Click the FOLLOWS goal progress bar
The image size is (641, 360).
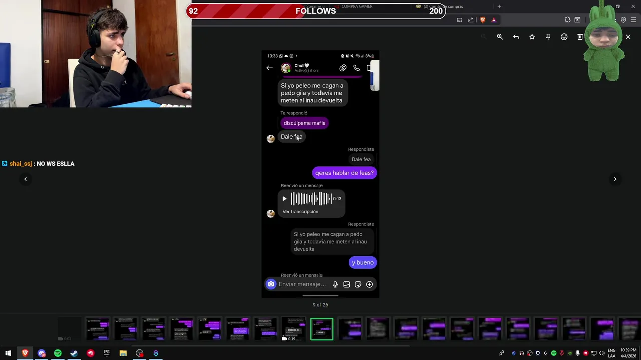pyautogui.click(x=315, y=11)
